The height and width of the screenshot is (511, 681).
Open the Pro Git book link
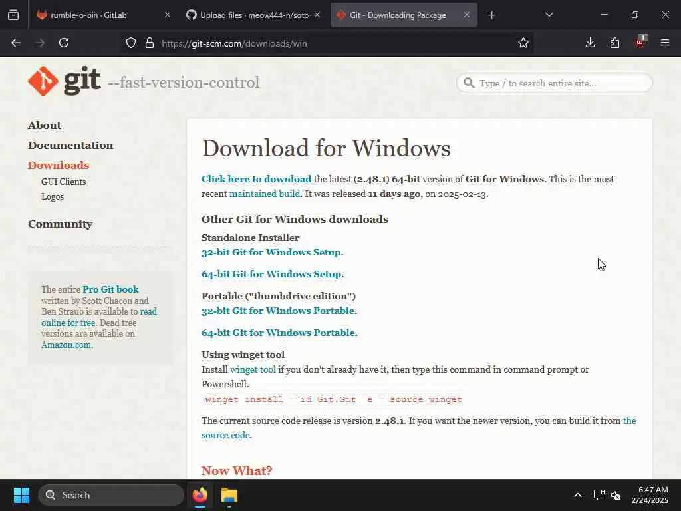111,289
